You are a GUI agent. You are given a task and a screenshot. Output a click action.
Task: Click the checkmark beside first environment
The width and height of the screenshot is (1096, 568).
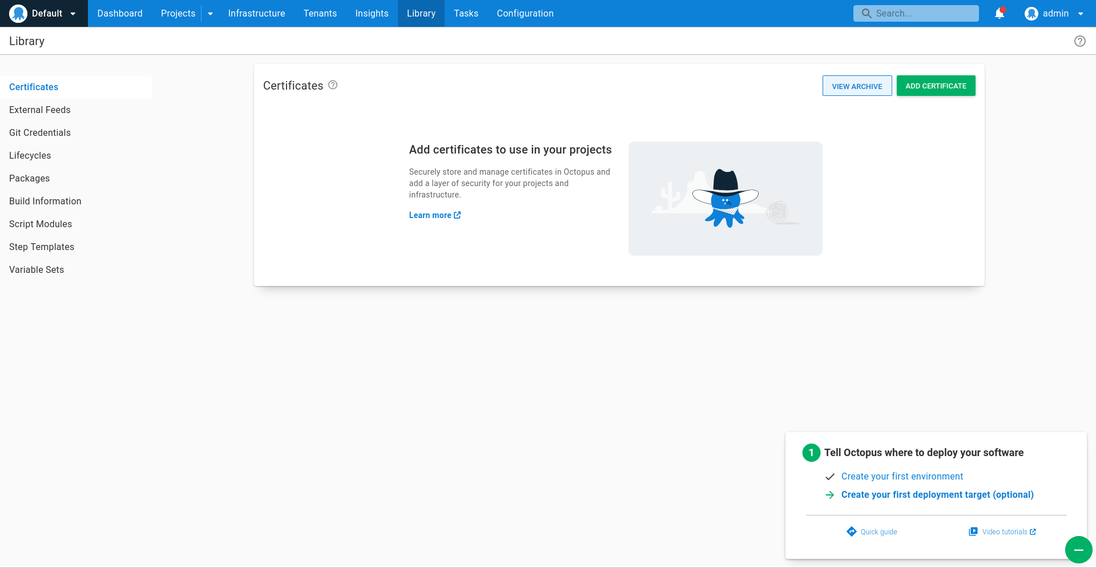(830, 477)
